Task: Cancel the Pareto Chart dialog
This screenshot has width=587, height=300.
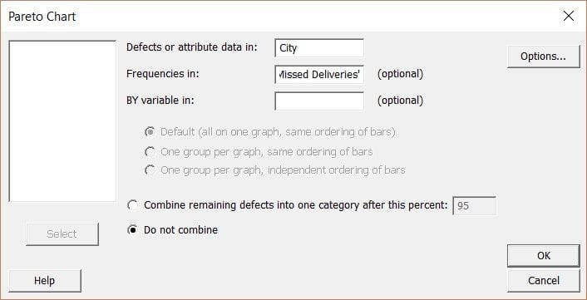Action: pyautogui.click(x=544, y=281)
